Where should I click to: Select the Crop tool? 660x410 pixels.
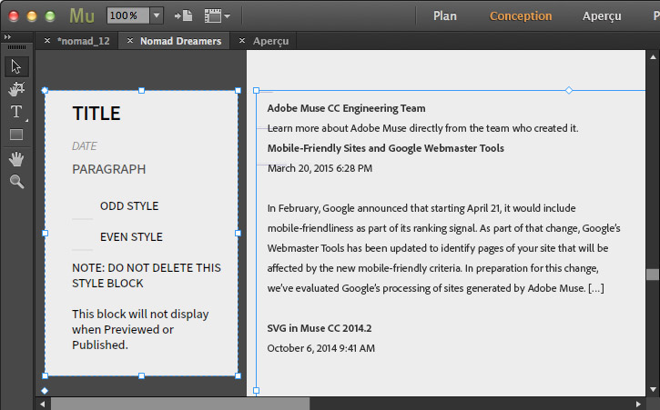(x=16, y=89)
